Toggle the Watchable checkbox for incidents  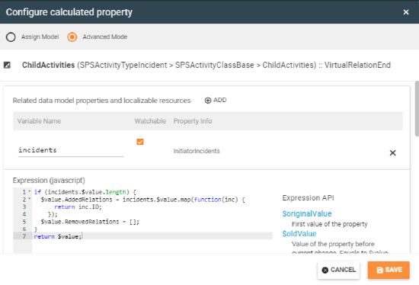pyautogui.click(x=140, y=142)
